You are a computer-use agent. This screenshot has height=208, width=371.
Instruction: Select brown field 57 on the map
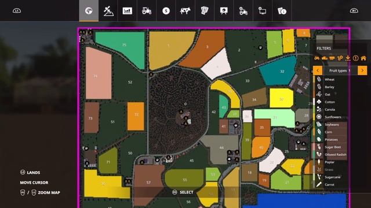tap(148, 182)
